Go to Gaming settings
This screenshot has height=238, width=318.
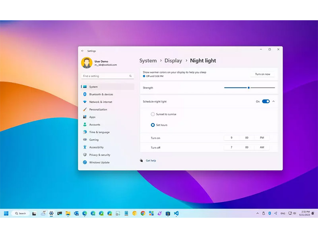click(x=107, y=140)
